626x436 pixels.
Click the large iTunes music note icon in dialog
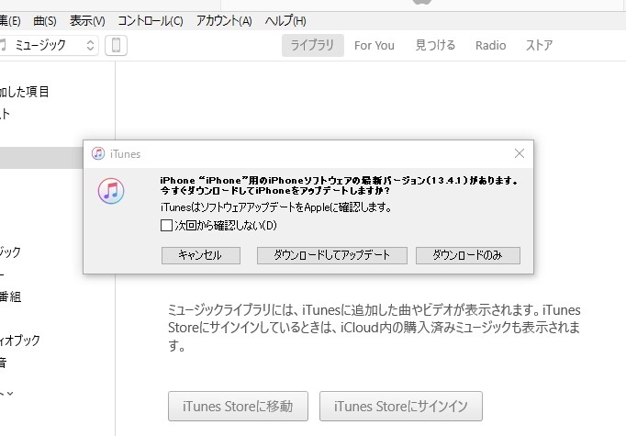pyautogui.click(x=111, y=191)
